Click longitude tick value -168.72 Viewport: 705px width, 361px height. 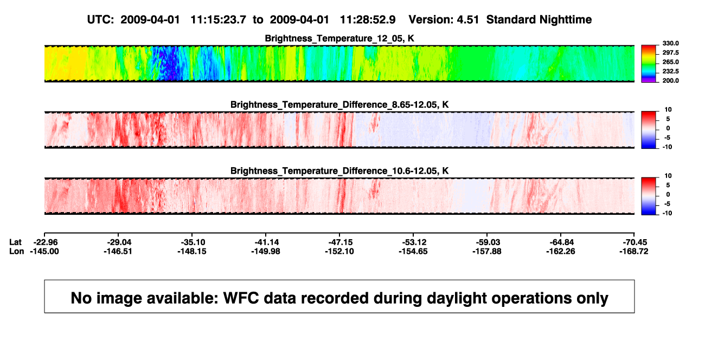(x=633, y=251)
